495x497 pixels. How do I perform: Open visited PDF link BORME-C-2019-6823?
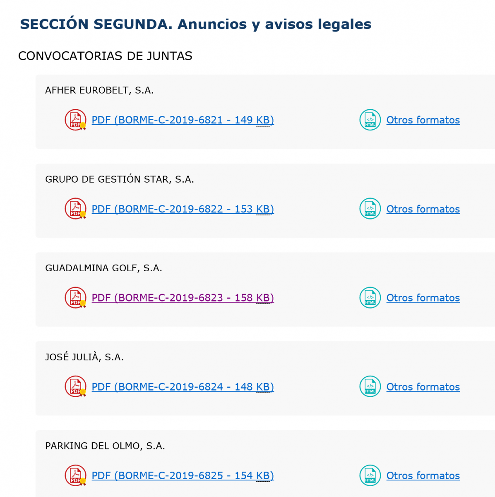(183, 298)
